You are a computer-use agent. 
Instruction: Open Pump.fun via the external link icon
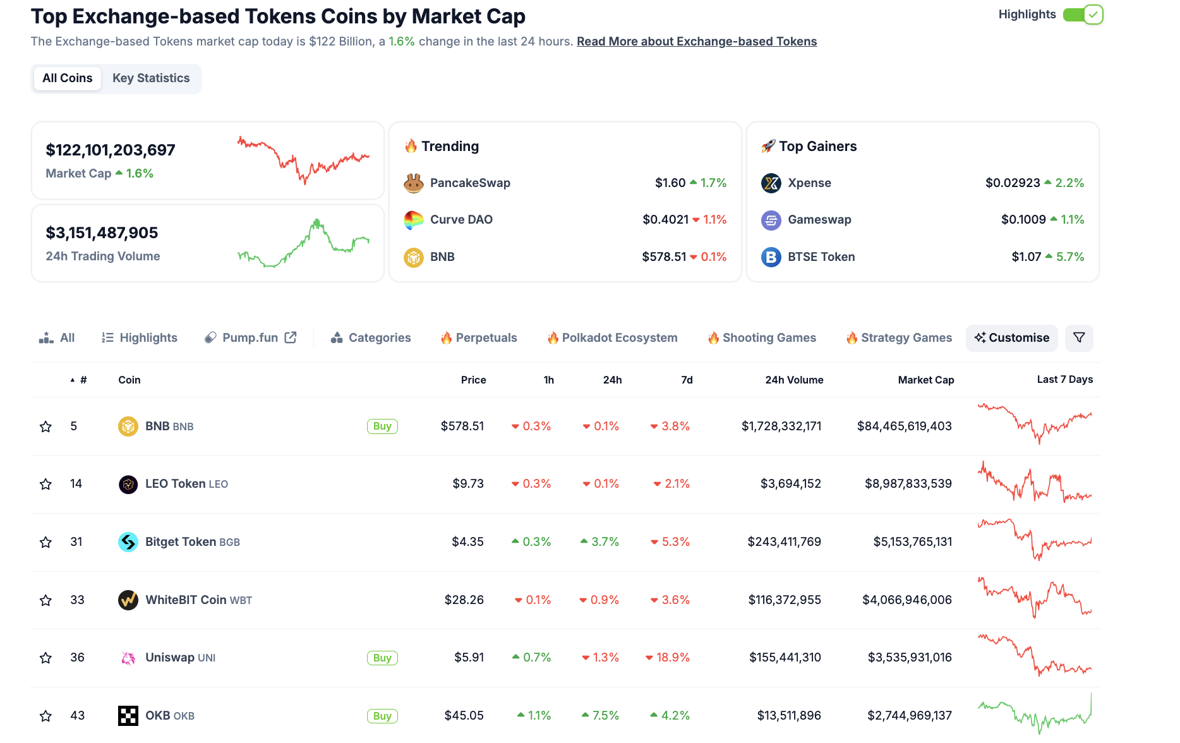pos(290,337)
